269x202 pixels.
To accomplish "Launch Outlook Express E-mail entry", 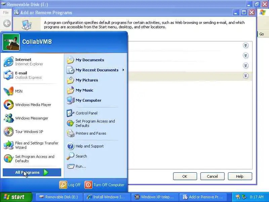I will pos(32,75).
